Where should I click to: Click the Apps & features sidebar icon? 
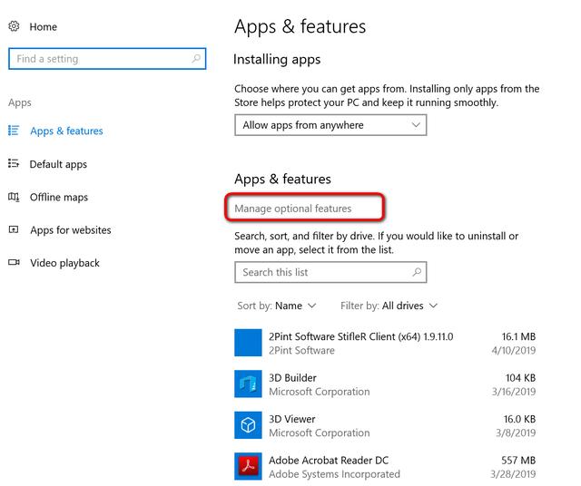tap(14, 131)
